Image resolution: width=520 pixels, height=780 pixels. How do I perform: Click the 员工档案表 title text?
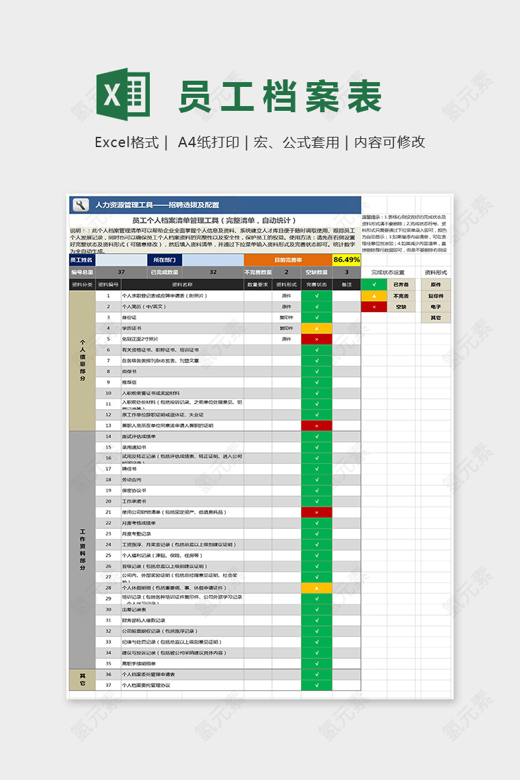[280, 96]
